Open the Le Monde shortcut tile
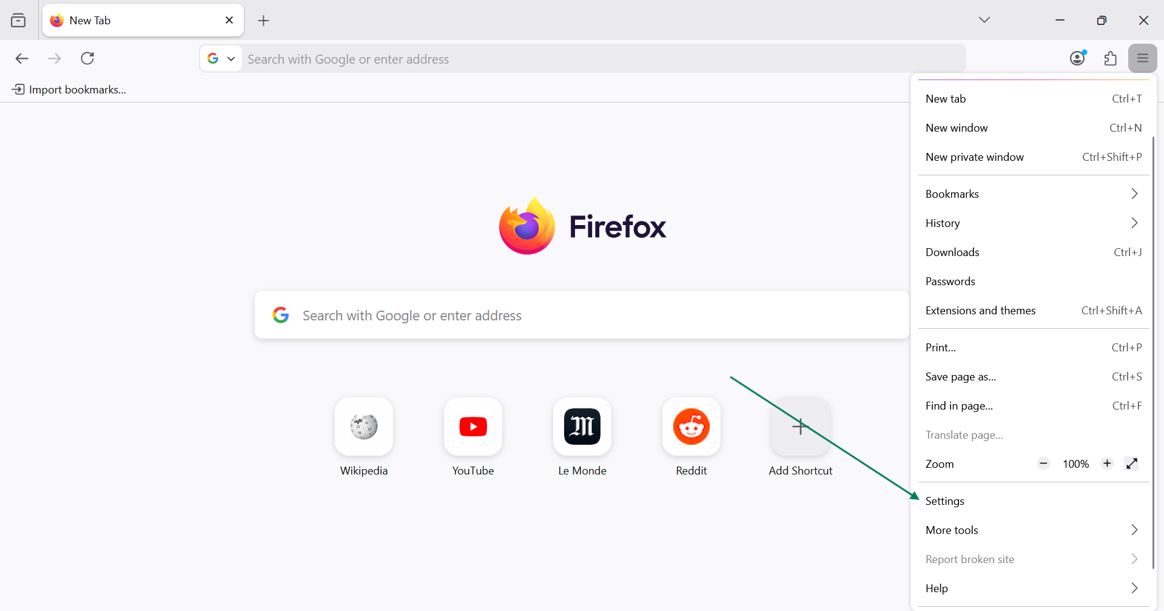1164x611 pixels. coord(582,427)
